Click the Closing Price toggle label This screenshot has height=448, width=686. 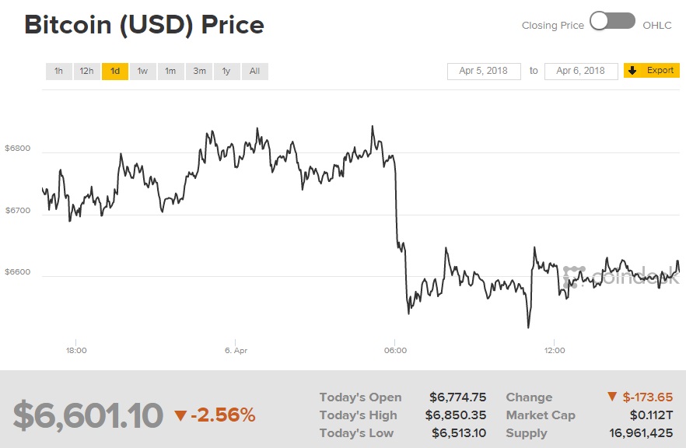click(x=552, y=25)
